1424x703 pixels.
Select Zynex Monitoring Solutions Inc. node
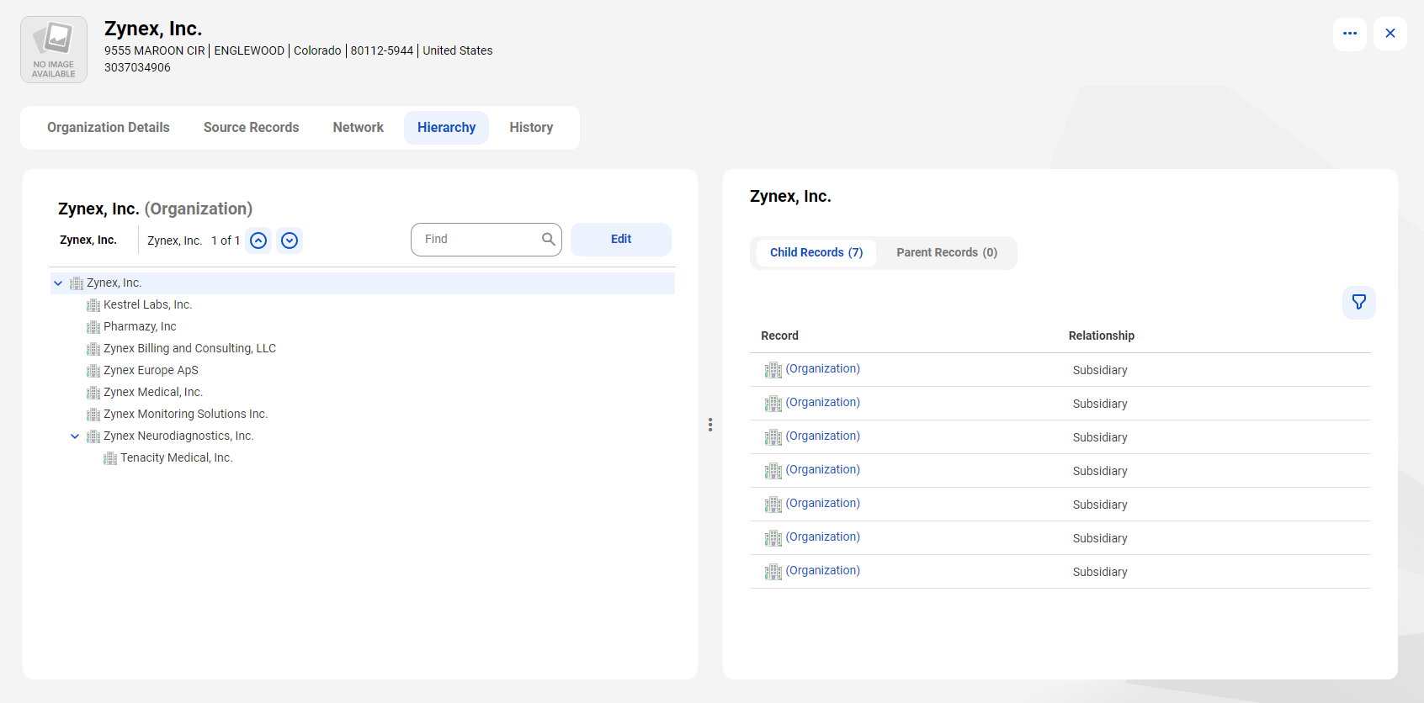(185, 415)
